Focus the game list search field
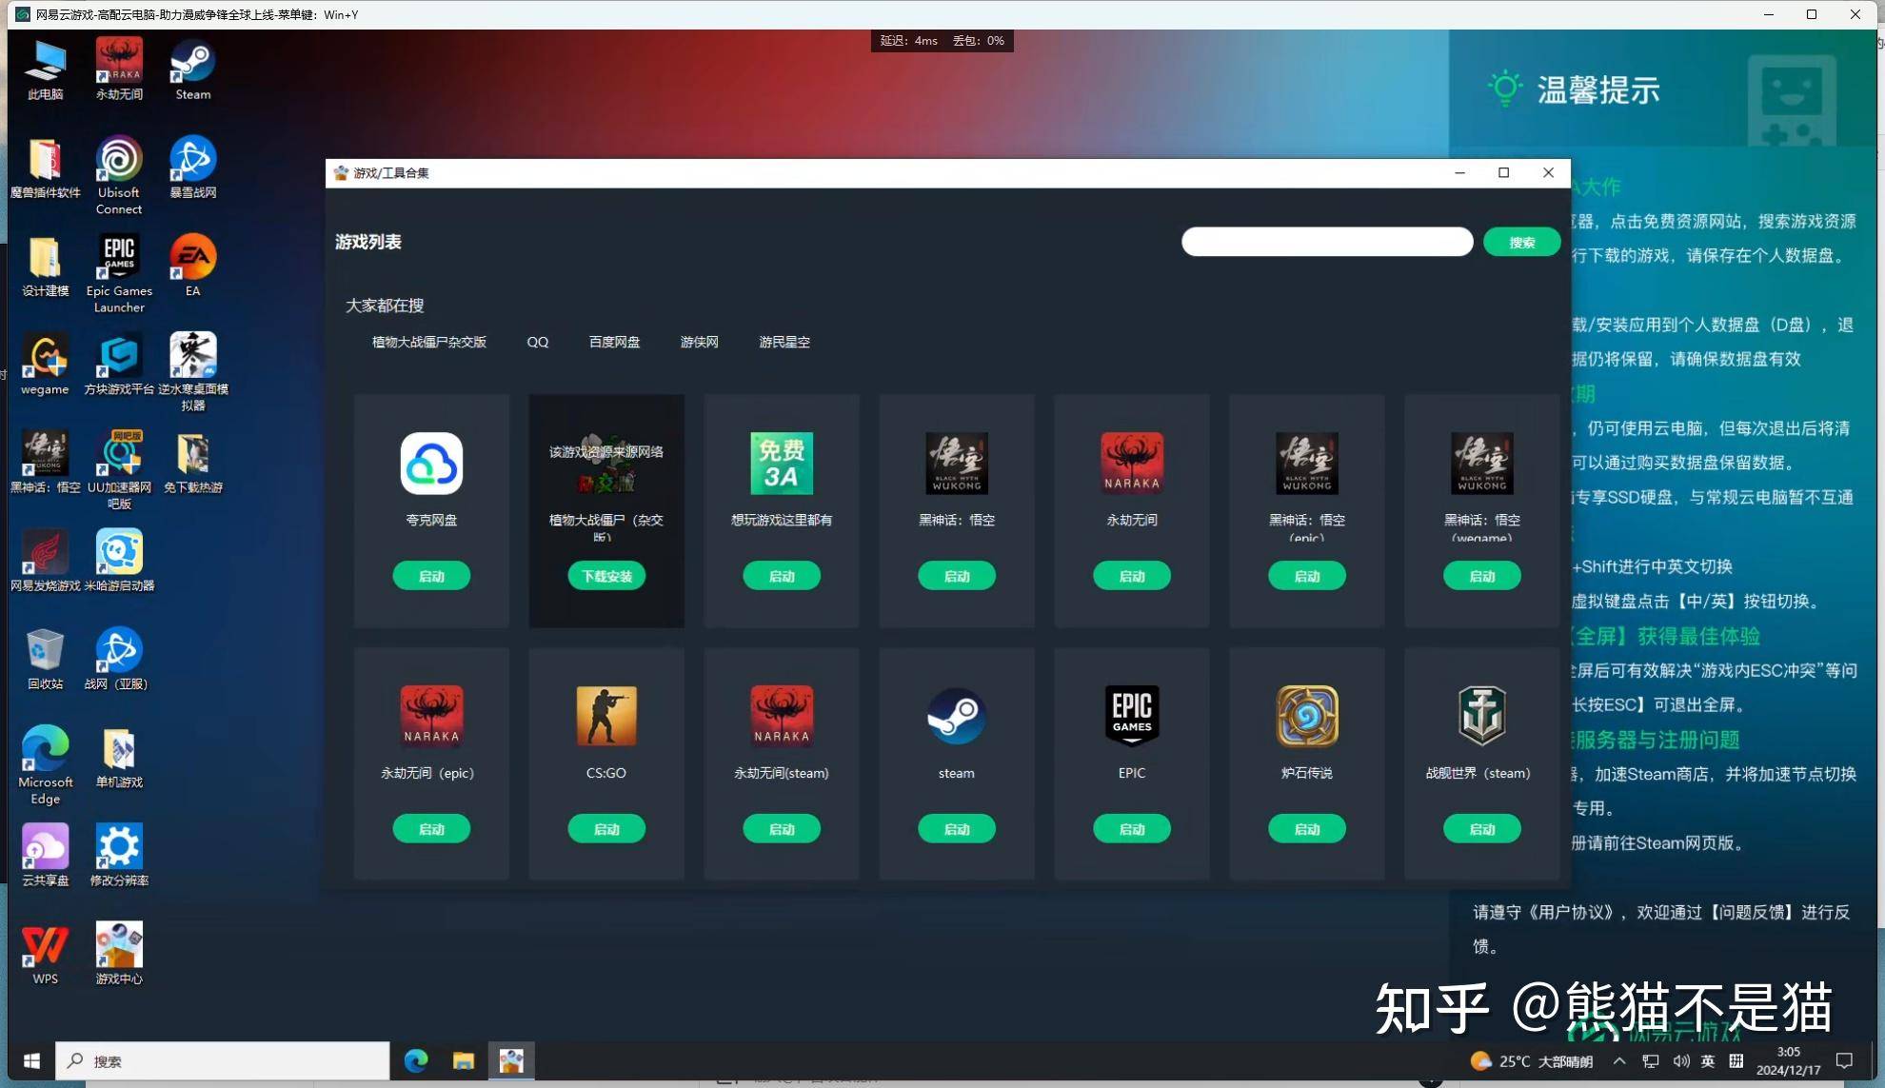 pos(1327,242)
